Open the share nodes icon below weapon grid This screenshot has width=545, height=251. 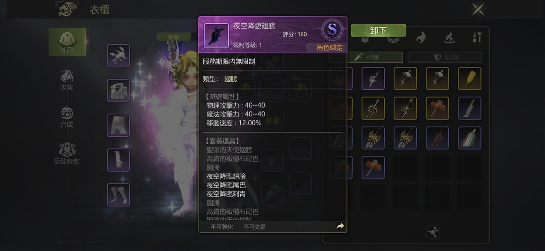(x=433, y=232)
